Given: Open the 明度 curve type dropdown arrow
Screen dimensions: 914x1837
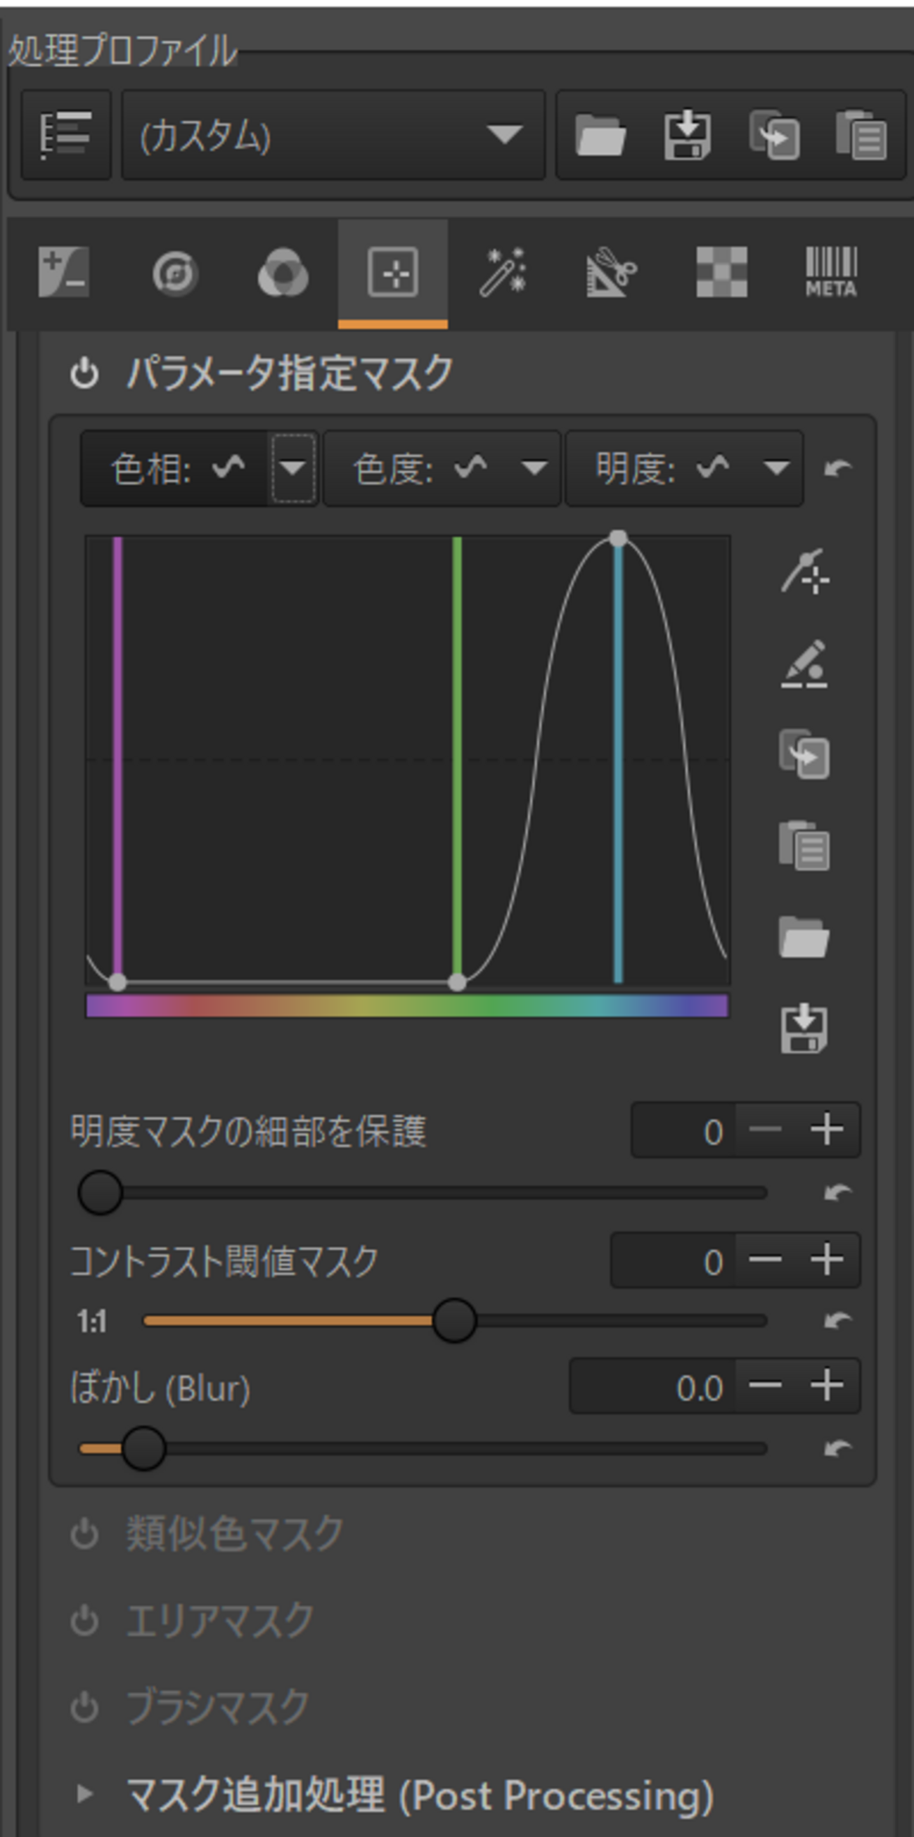Looking at the screenshot, I should 777,468.
